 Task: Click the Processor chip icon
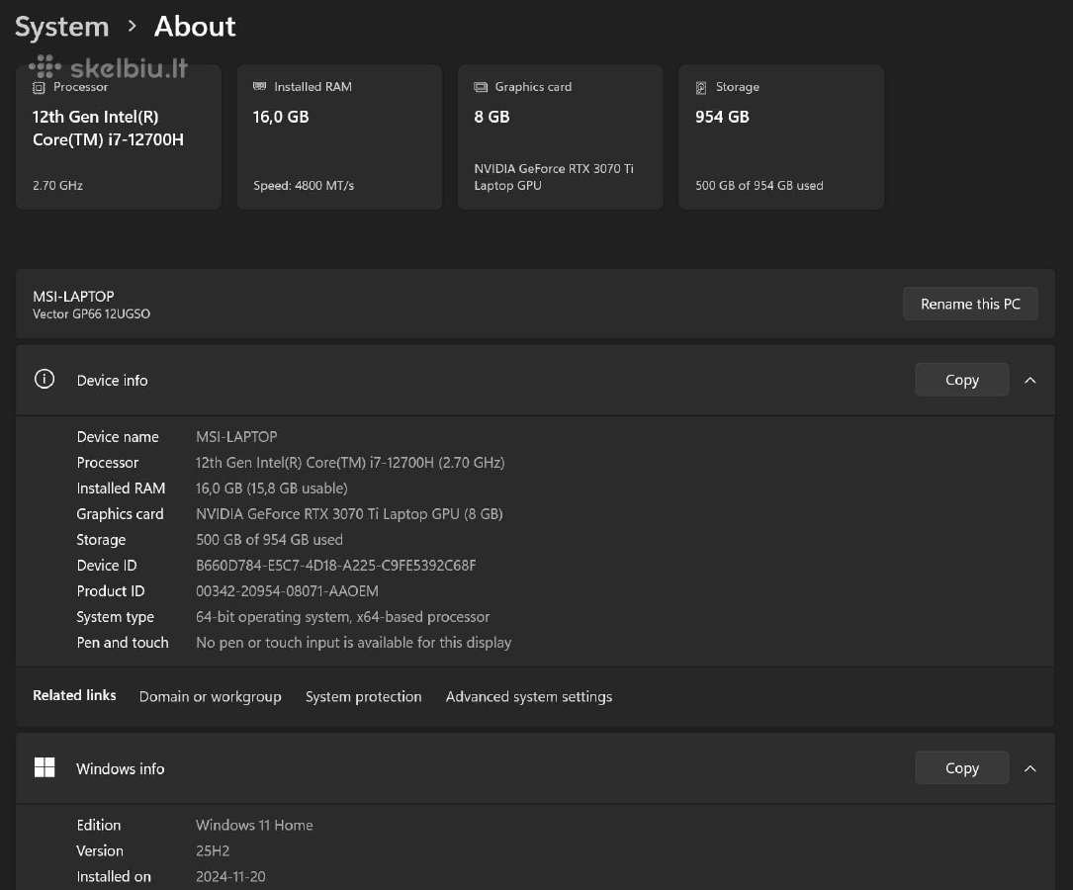pos(39,88)
